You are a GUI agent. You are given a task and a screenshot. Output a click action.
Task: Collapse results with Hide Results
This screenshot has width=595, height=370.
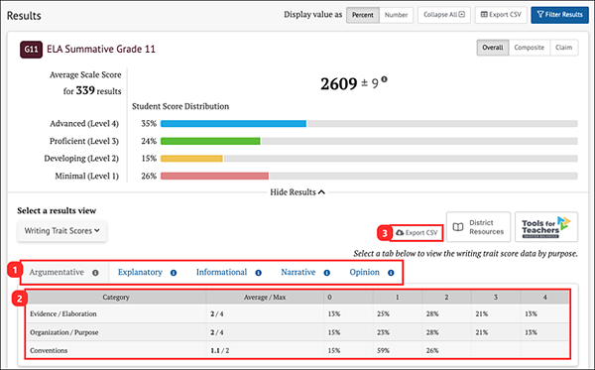(x=297, y=192)
